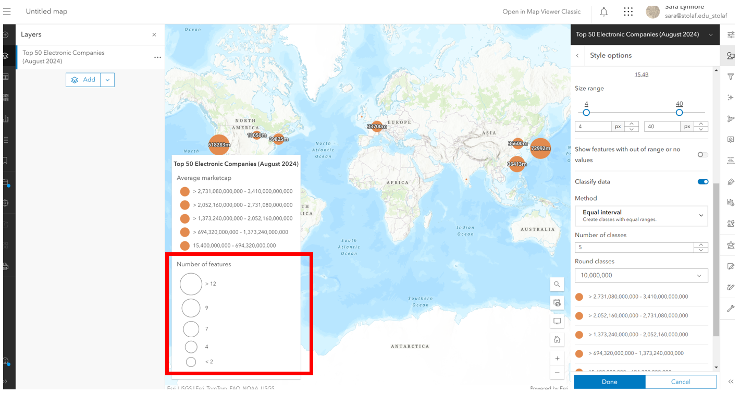
Task: Open the Aggregation clustering icon
Action: click(x=731, y=118)
